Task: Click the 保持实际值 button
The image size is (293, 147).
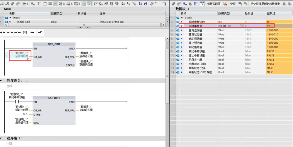Action: pos(214,4)
